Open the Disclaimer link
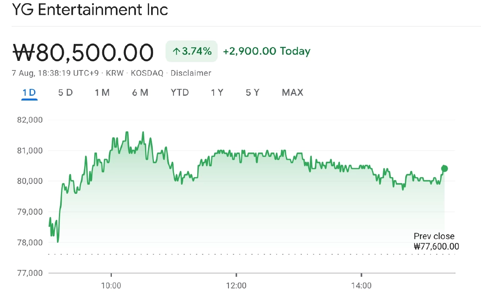The width and height of the screenshot is (481, 300). click(191, 73)
